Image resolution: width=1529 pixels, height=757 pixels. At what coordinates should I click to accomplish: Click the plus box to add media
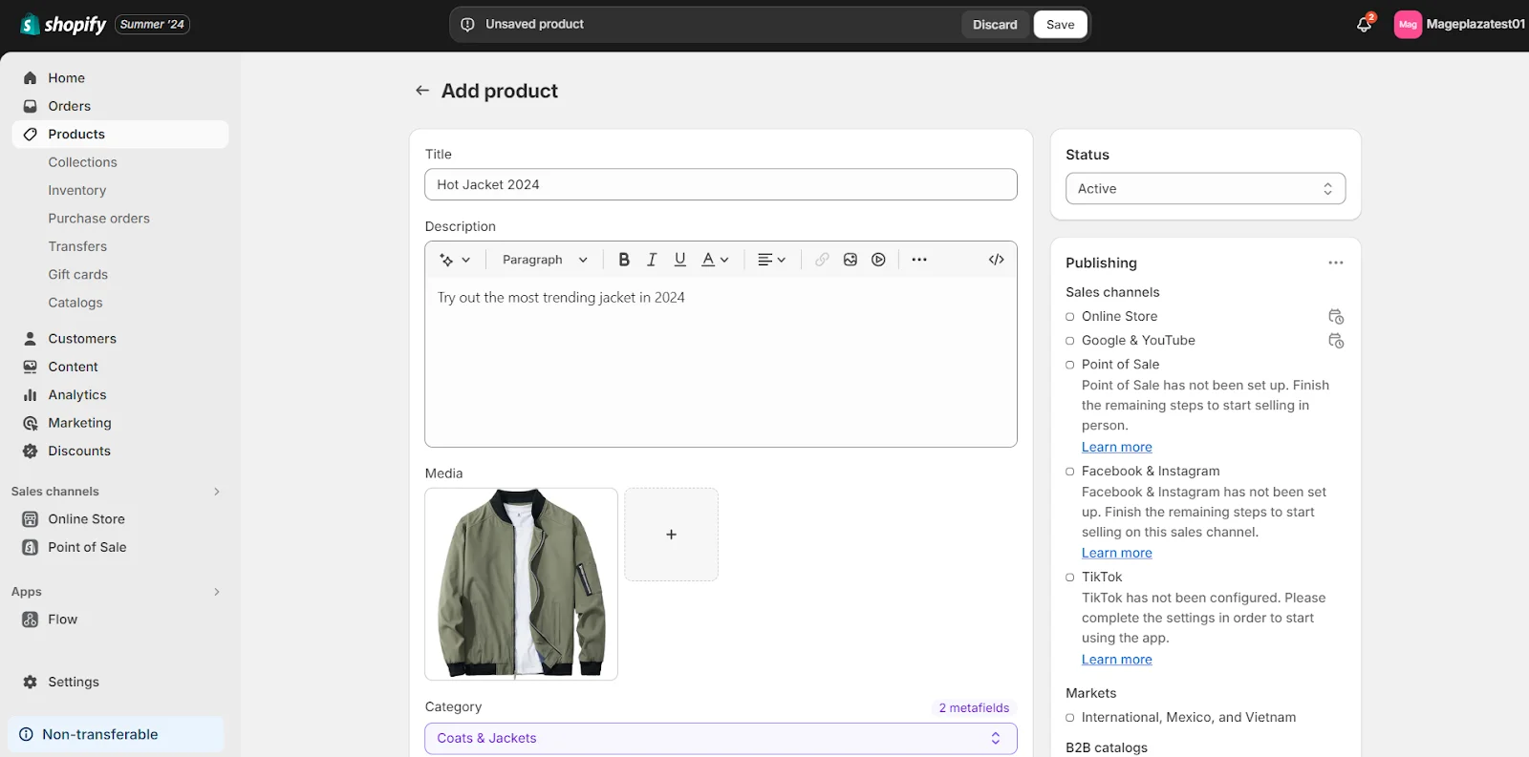(671, 535)
